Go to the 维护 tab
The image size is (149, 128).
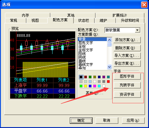tap(105, 21)
